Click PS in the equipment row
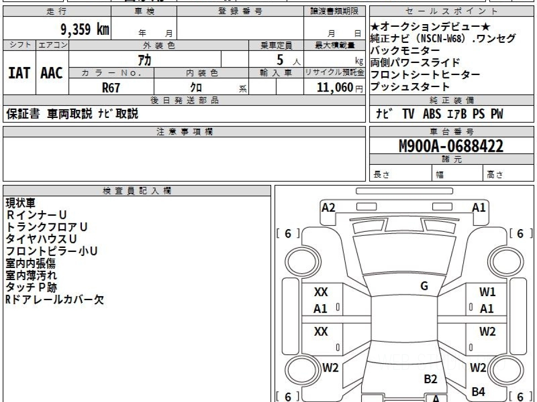The width and height of the screenshot is (537, 402). coord(478,114)
